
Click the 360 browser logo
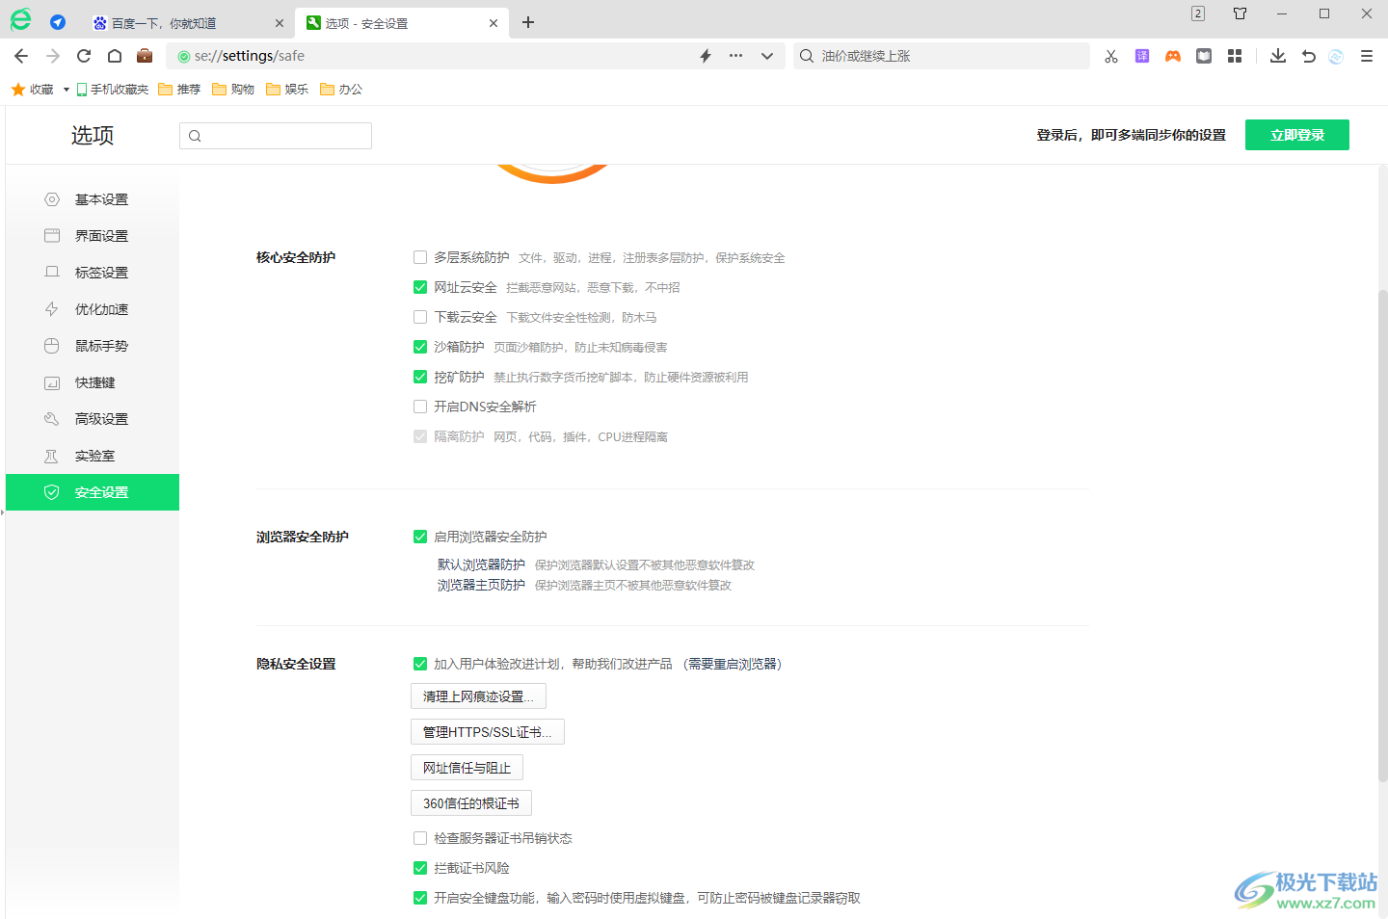pos(20,19)
